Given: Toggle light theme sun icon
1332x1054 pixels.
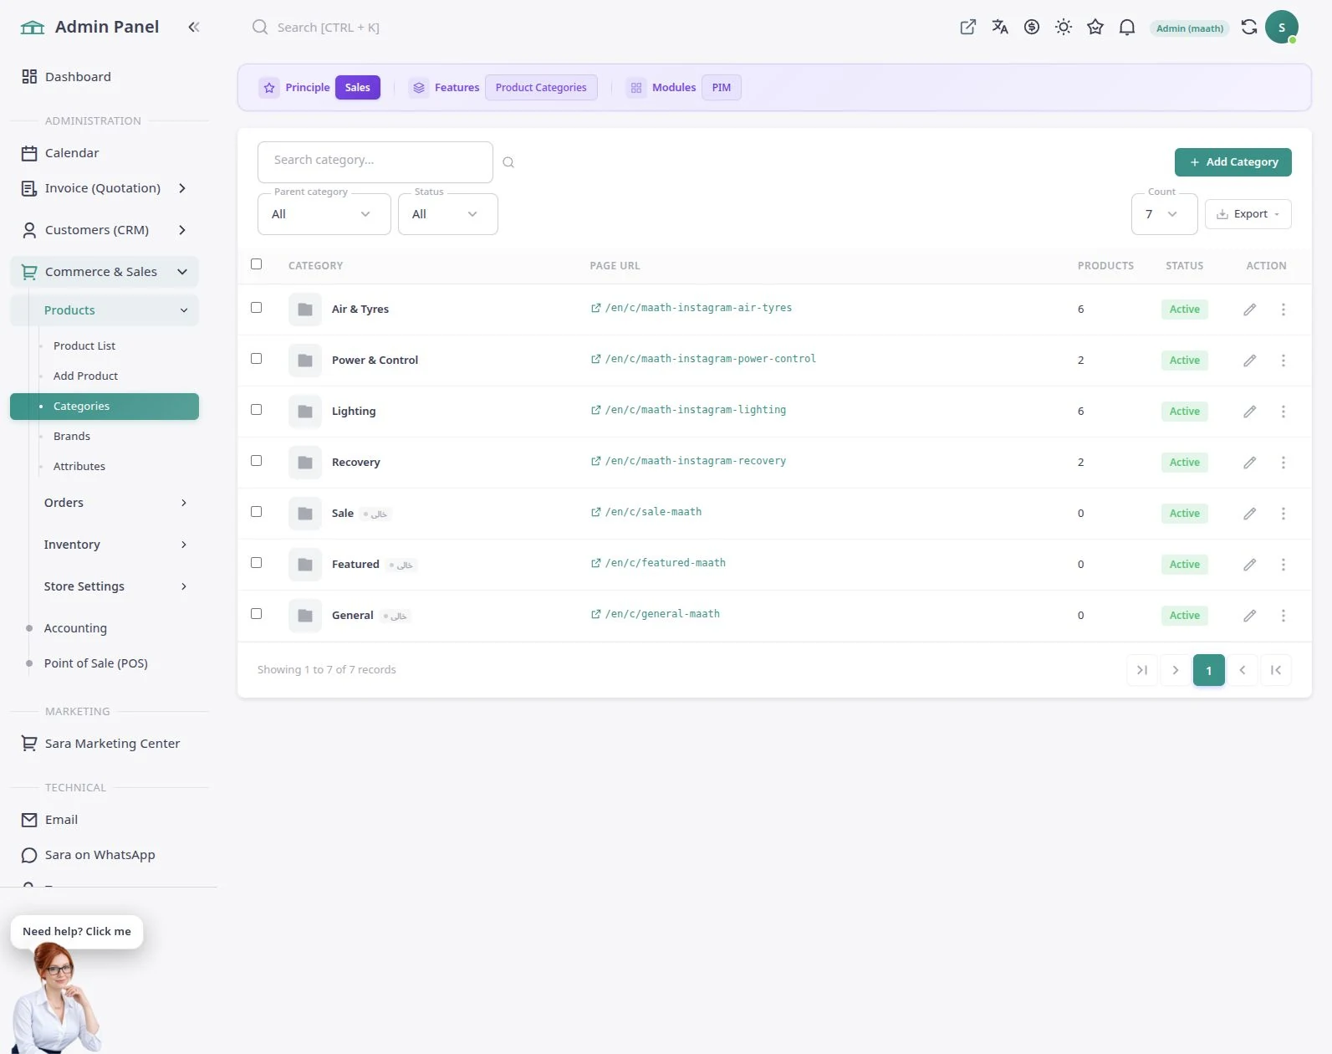Looking at the screenshot, I should [1063, 27].
